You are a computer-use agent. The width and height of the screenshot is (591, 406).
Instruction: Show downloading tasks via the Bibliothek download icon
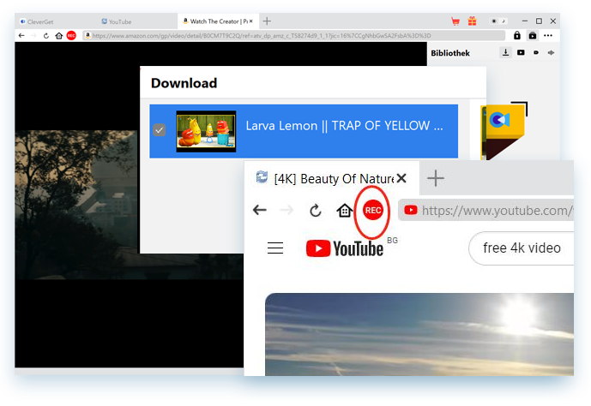pos(505,53)
